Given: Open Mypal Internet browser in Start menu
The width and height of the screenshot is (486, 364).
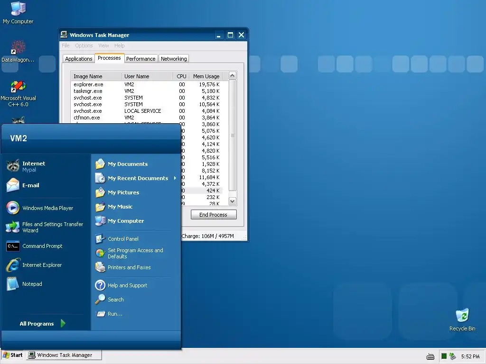Looking at the screenshot, I should point(26,166).
